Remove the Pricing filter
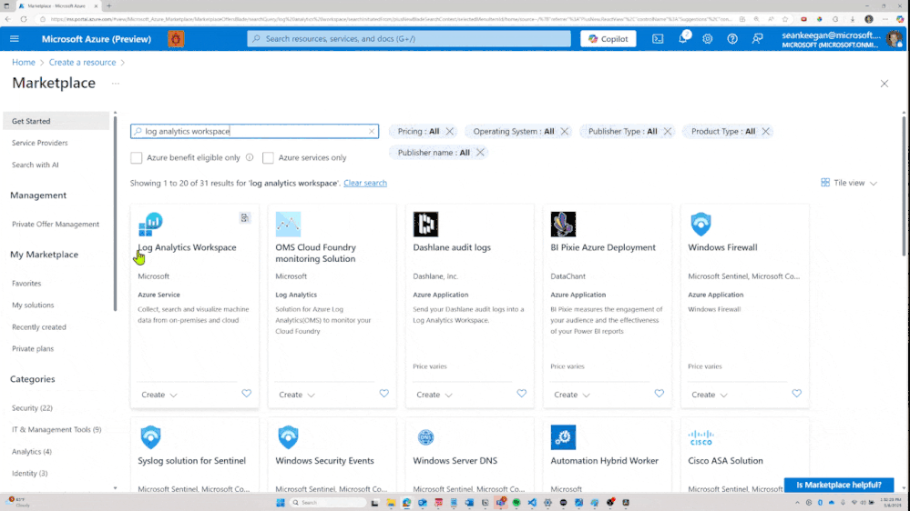910x511 pixels. pos(450,132)
